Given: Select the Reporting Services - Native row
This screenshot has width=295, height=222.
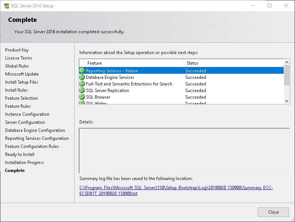Looking at the screenshot, I should click(x=182, y=70).
